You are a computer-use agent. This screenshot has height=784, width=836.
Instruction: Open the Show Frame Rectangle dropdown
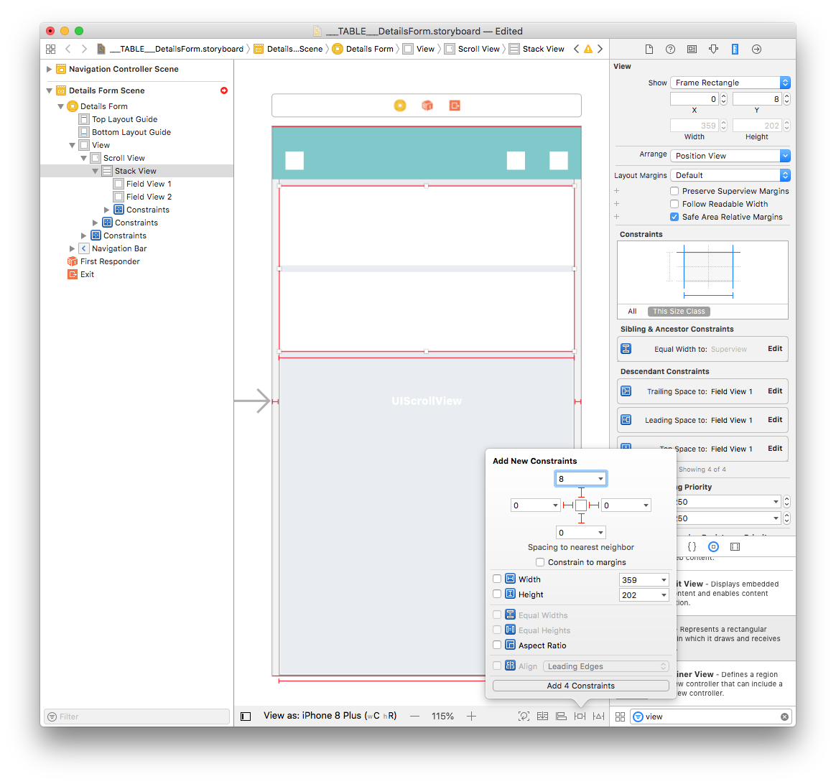pos(730,83)
